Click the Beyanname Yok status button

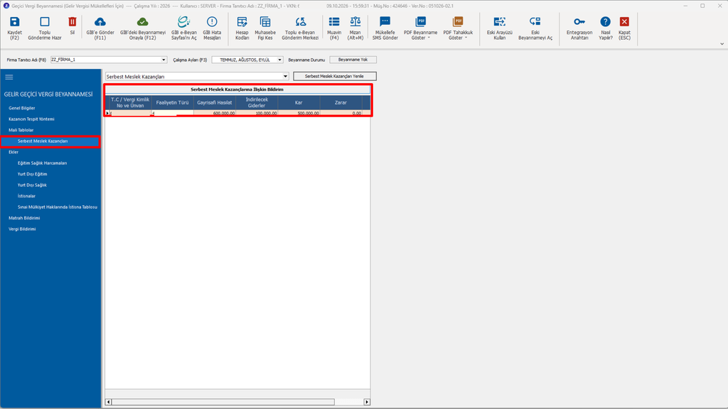(353, 60)
